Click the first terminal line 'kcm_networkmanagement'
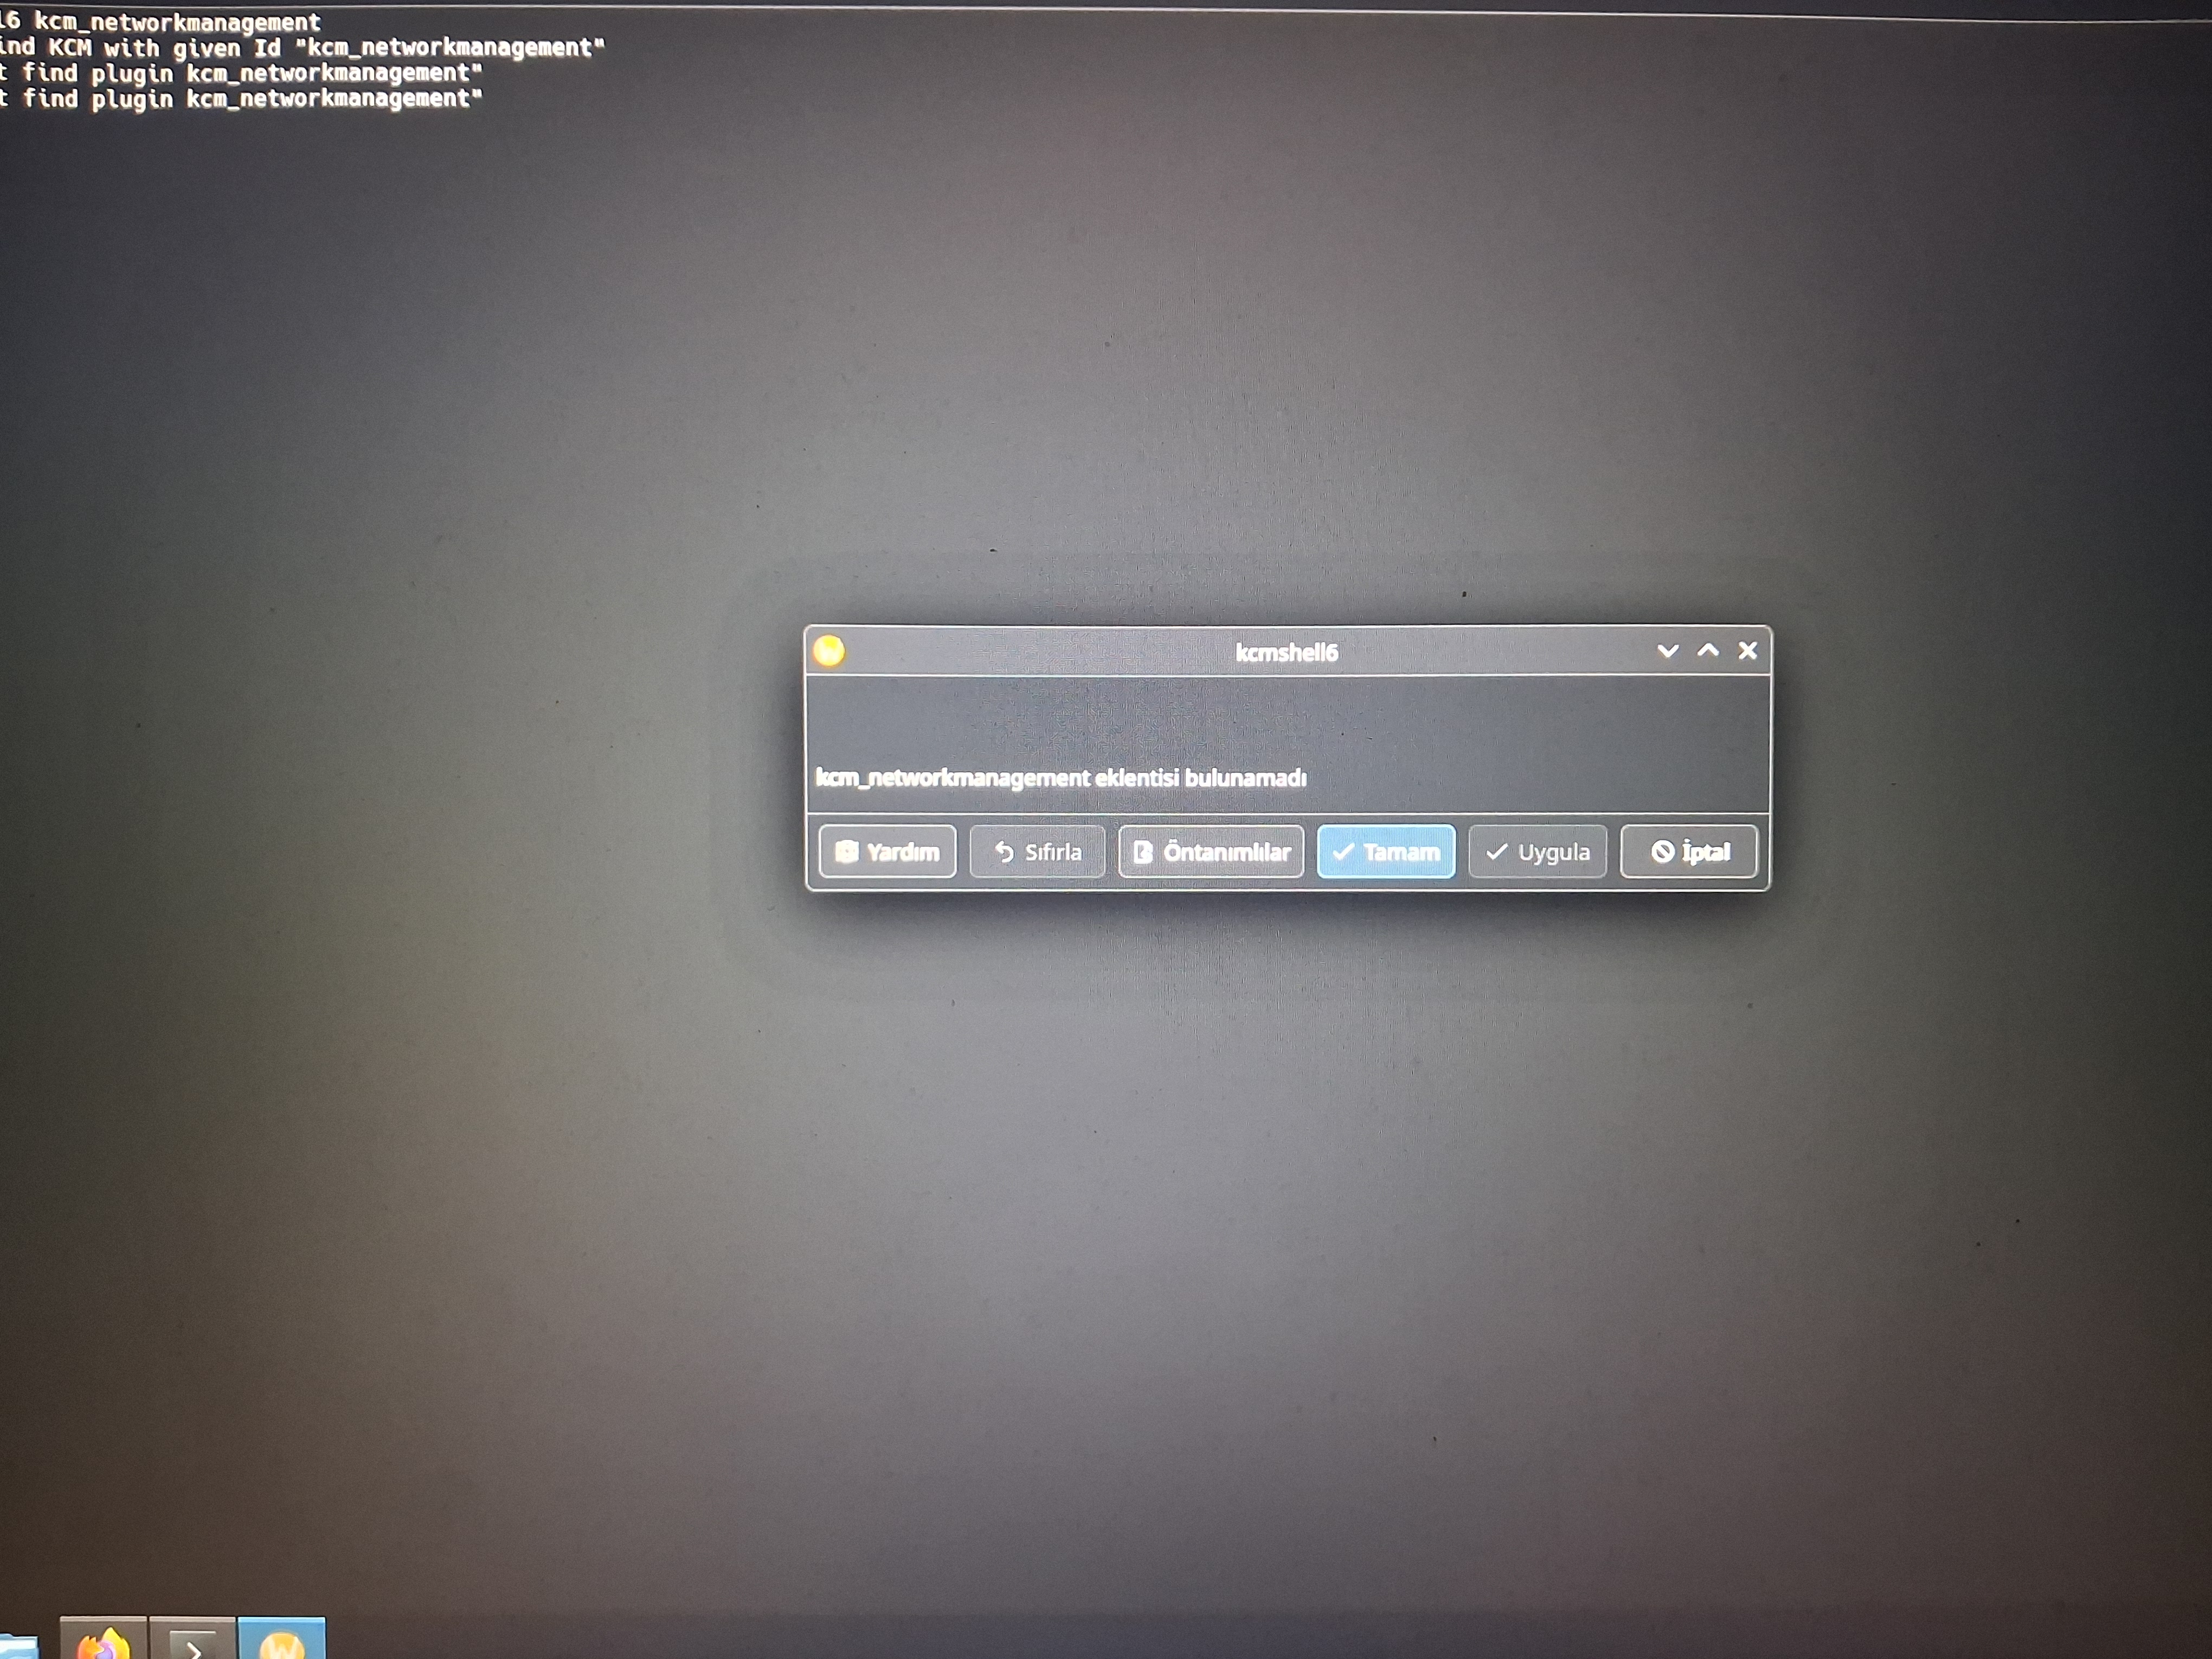This screenshot has height=1659, width=2212. coord(176,22)
